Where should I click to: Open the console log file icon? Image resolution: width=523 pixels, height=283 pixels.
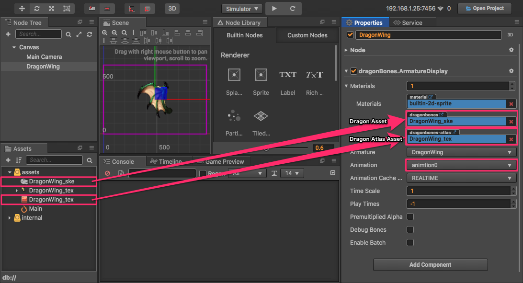pos(121,173)
